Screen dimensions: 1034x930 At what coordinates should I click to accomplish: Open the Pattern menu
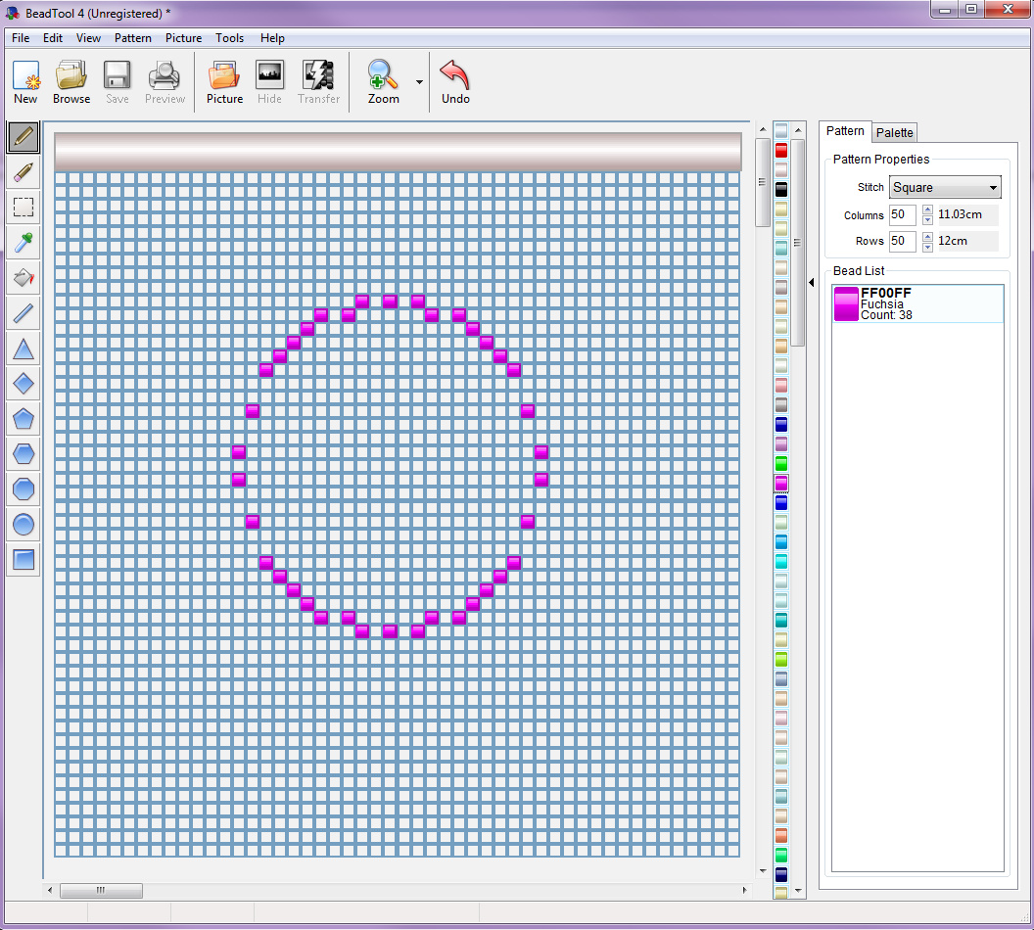pyautogui.click(x=132, y=38)
